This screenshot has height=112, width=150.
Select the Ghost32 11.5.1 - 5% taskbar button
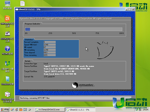80,110
